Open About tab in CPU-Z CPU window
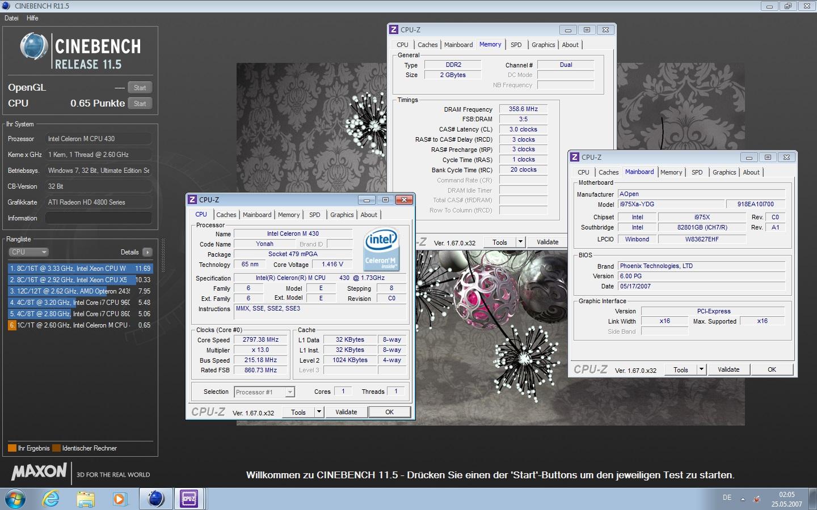817x510 pixels. [x=369, y=215]
